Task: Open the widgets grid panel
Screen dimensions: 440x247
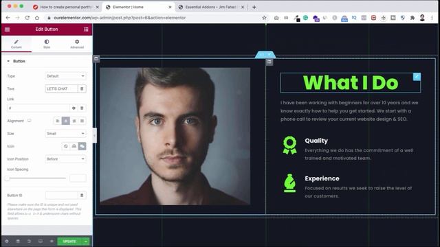Action: tap(86, 30)
